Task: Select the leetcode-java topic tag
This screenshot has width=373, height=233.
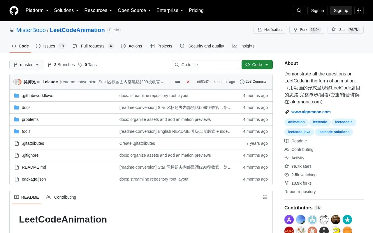Action: pos(299,132)
